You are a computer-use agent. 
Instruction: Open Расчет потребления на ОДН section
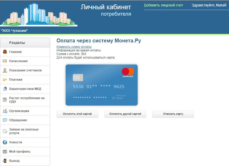click(x=27, y=100)
